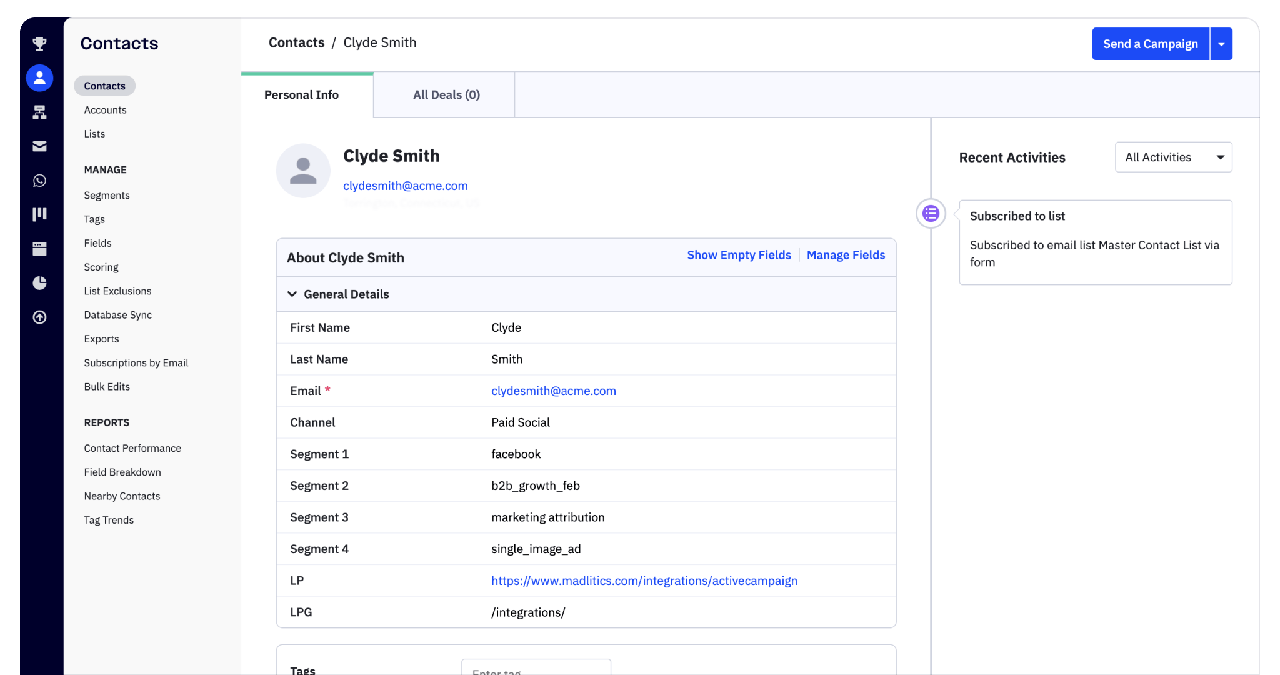
Task: Click the upload arrow circle icon
Action: [39, 317]
